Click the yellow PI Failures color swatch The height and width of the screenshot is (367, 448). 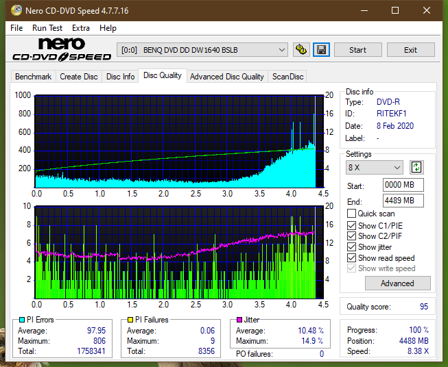[x=130, y=320]
